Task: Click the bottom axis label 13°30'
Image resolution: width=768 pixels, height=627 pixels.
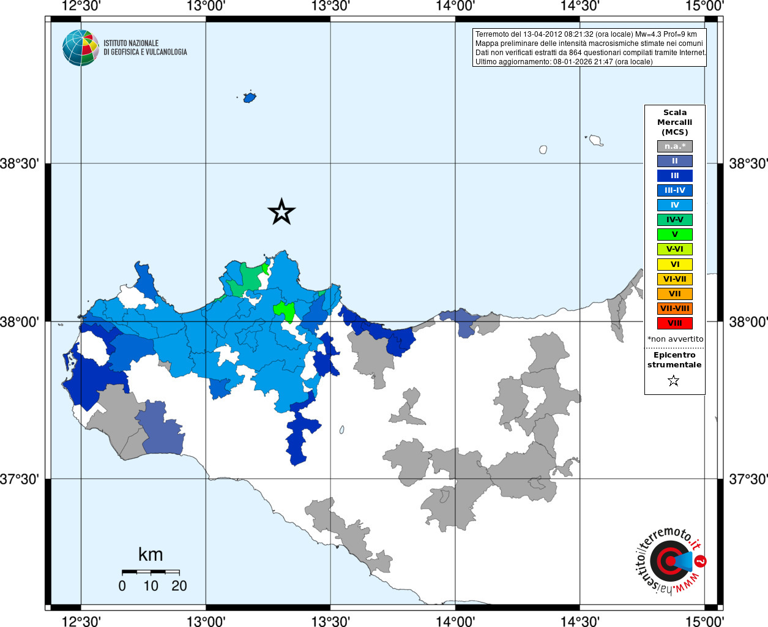Action: [330, 621]
